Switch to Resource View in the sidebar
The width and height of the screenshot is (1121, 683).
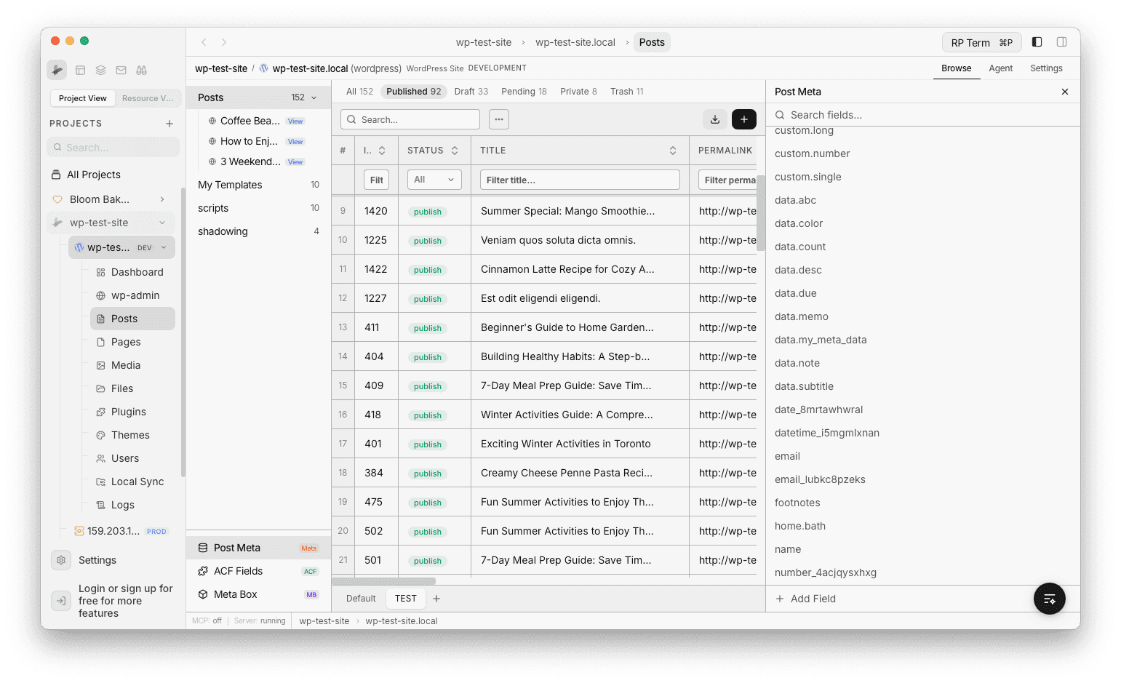point(148,97)
